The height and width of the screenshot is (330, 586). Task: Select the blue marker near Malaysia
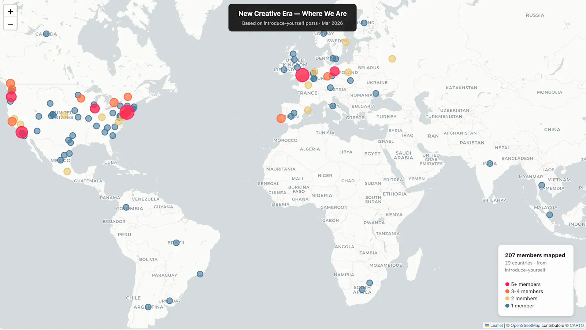tap(550, 215)
